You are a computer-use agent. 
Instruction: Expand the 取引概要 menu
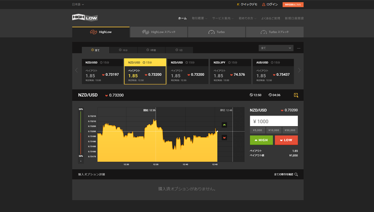coord(200,18)
